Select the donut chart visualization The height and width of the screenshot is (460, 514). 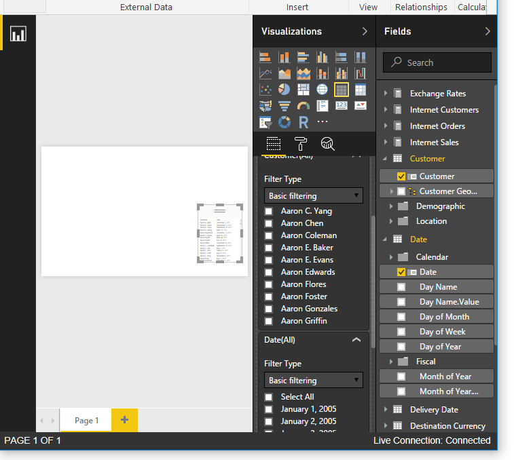point(284,122)
